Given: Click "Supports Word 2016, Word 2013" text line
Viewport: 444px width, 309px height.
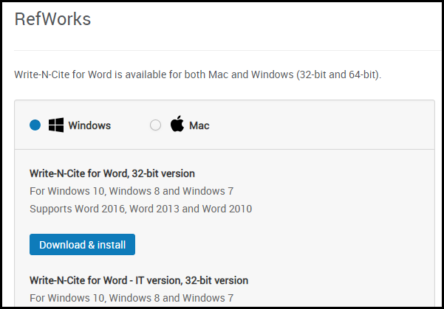Looking at the screenshot, I should pyautogui.click(x=140, y=209).
